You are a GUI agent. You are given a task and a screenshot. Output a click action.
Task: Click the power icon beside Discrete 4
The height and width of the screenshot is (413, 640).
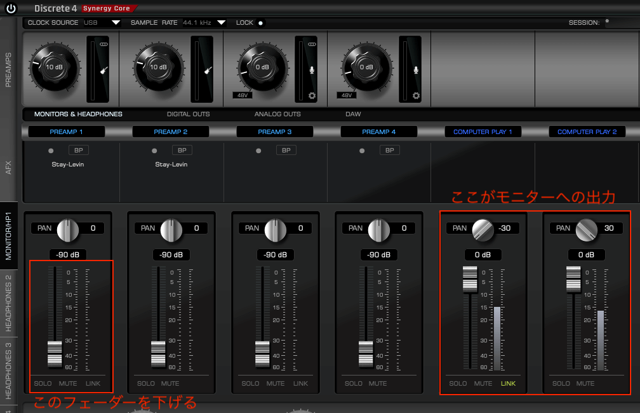tap(11, 8)
